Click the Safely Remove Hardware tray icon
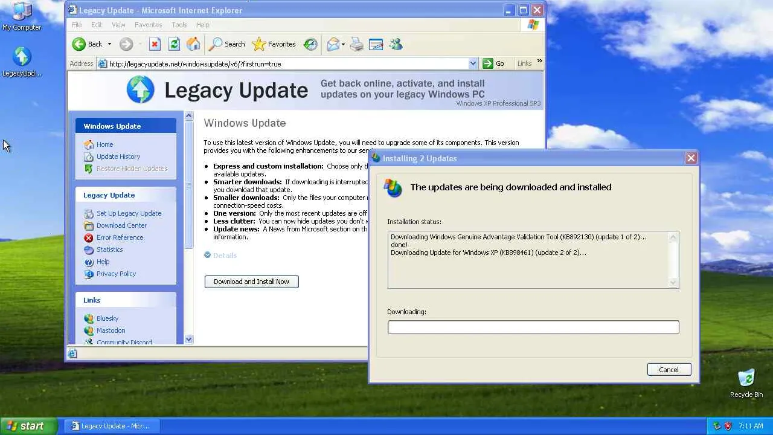The image size is (773, 435). tap(717, 426)
